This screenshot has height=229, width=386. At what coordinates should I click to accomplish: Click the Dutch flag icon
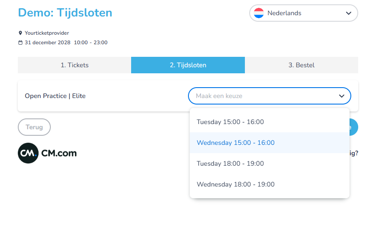[x=259, y=13]
